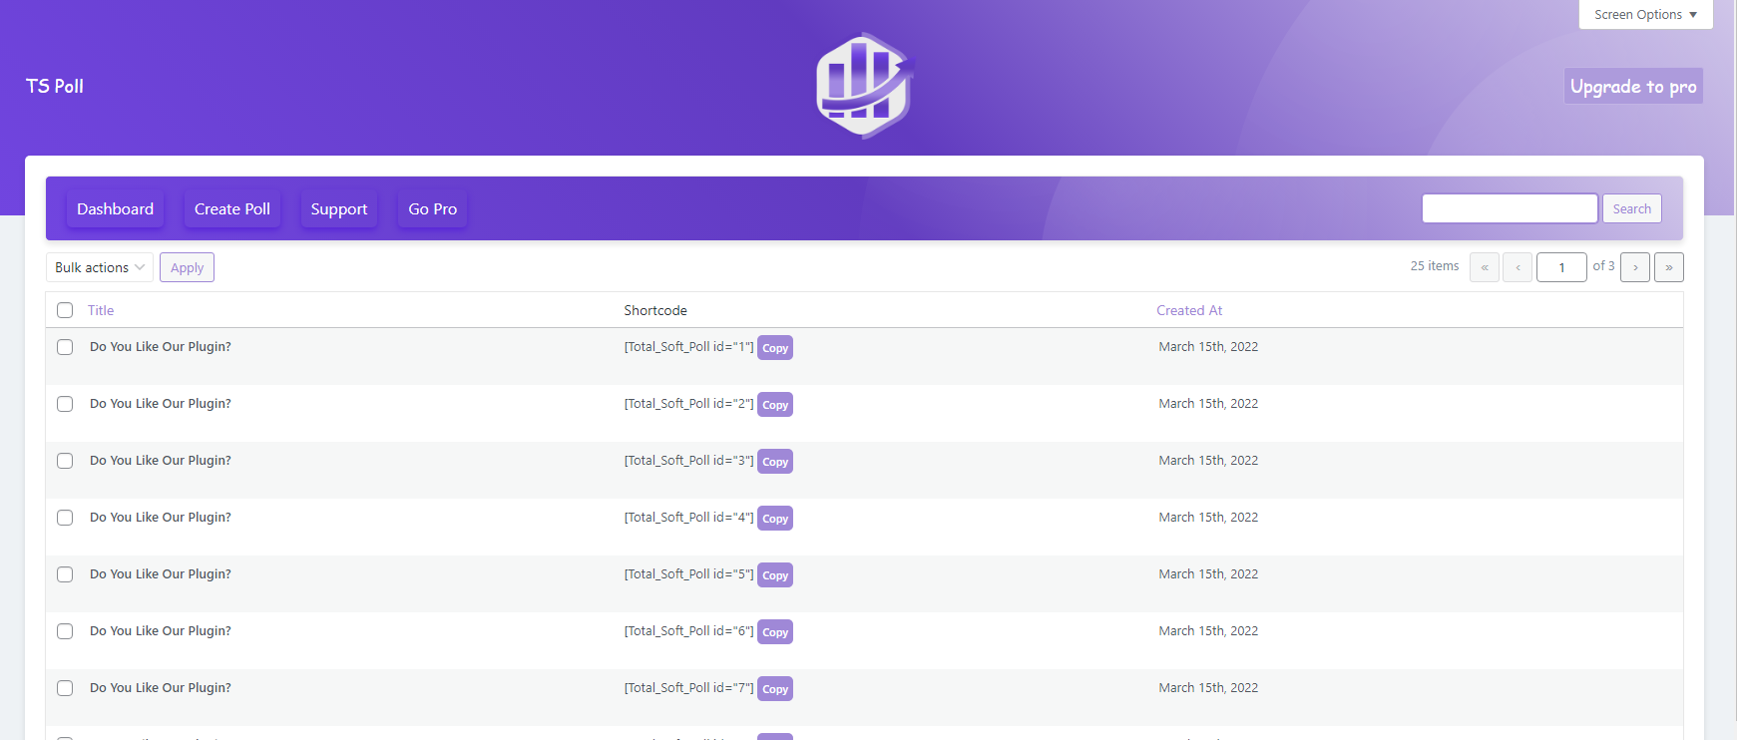This screenshot has width=1737, height=740.
Task: Check the poll with shortcode id="2"
Action: (x=65, y=404)
